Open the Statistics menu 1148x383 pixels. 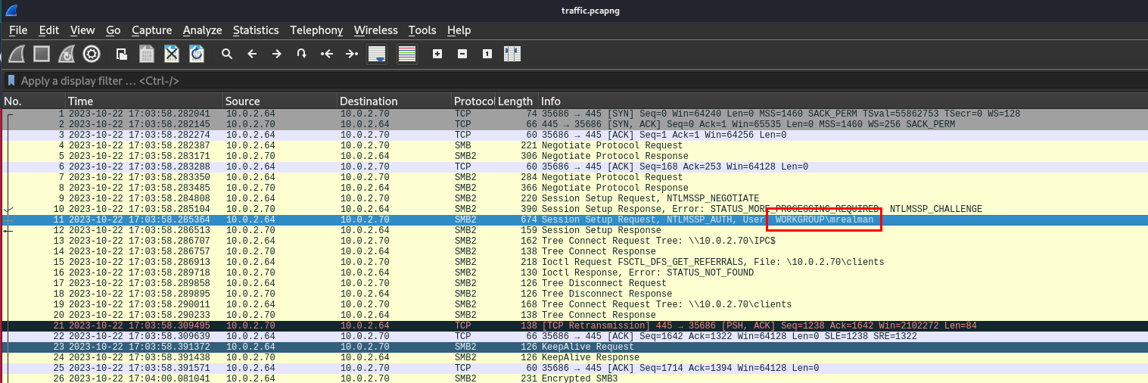pyautogui.click(x=255, y=30)
